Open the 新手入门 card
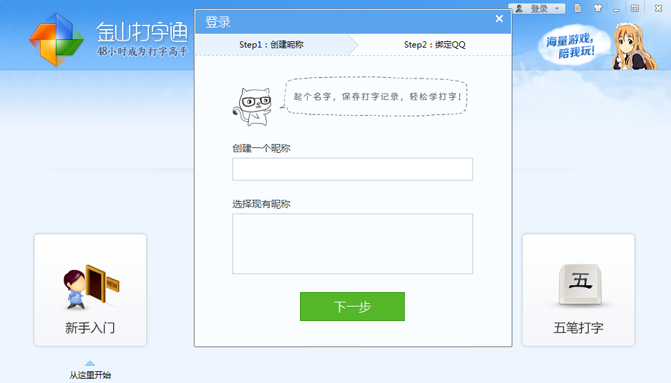Viewport: 671px width, 383px height. coord(90,290)
